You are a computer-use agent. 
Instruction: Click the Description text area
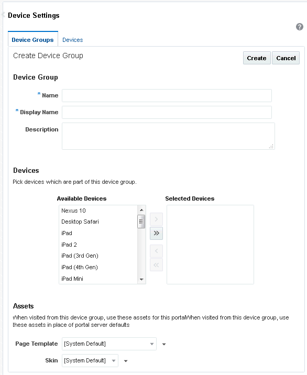pyautogui.click(x=168, y=136)
